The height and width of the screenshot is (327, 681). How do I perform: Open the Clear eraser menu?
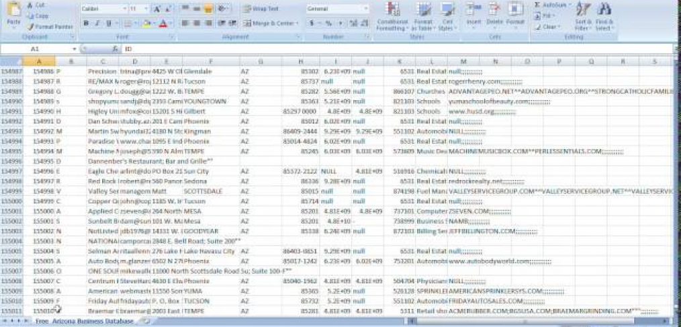click(x=547, y=26)
